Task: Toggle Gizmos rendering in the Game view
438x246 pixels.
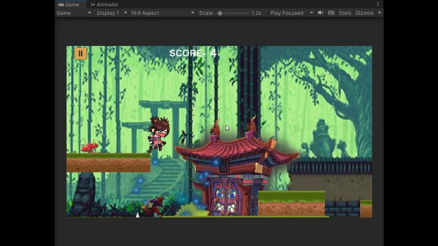Action: click(364, 13)
